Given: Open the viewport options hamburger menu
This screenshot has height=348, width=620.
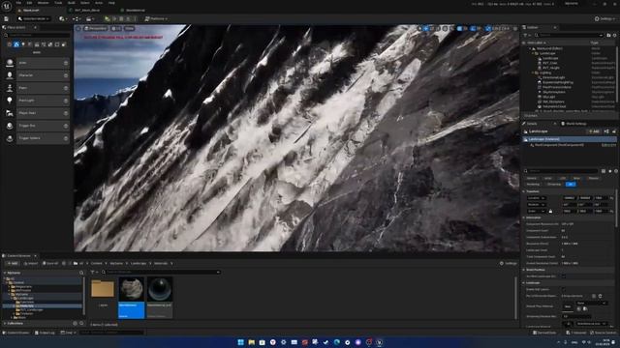Looking at the screenshot, I should [78, 28].
